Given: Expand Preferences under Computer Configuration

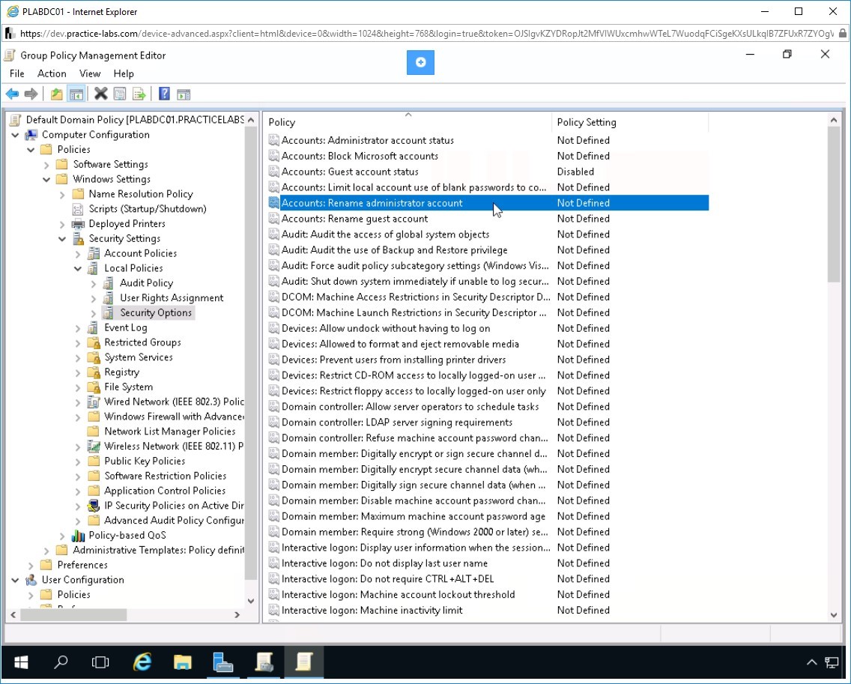Looking at the screenshot, I should click(x=31, y=565).
